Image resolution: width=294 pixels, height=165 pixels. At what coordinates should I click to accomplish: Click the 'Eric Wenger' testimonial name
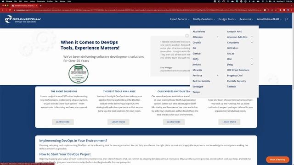coord(166,68)
